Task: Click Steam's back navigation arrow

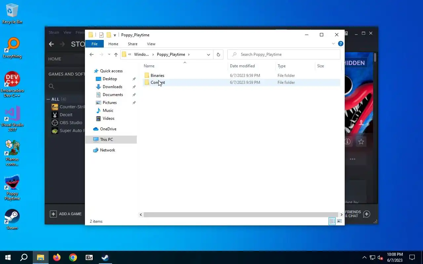Action: pos(51,44)
